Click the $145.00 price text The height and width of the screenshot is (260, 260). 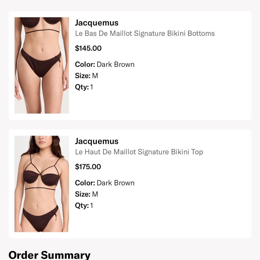[x=88, y=48]
